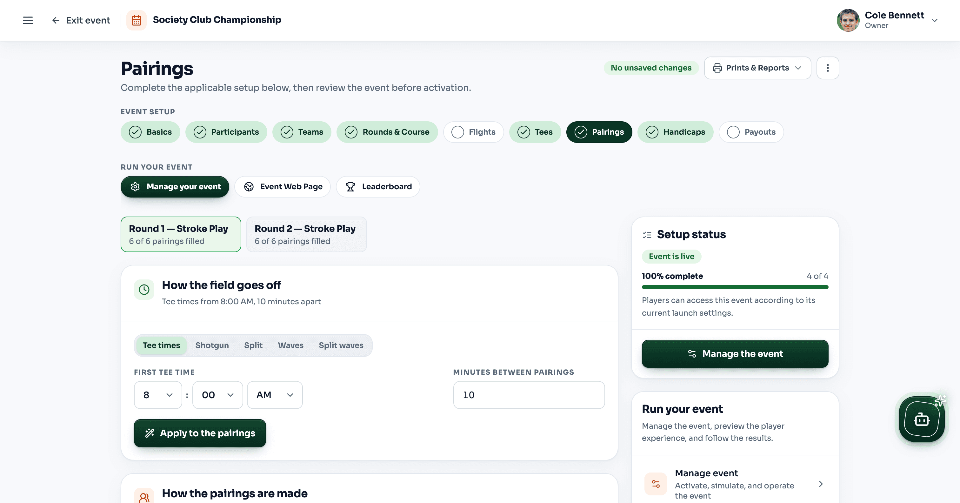The height and width of the screenshot is (503, 960).
Task: Click the Participants step check icon
Action: point(200,132)
